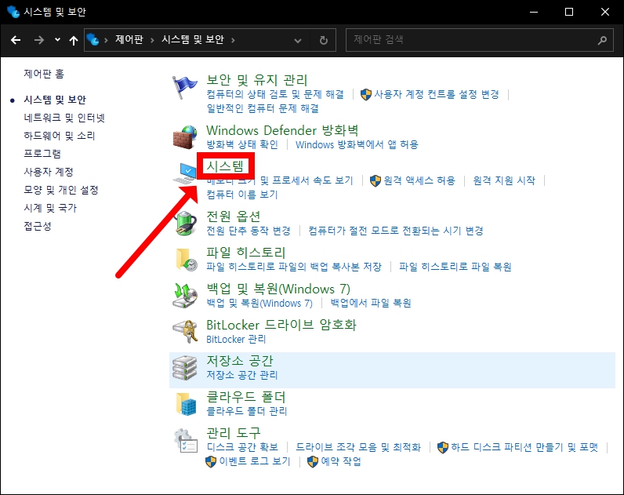The height and width of the screenshot is (495, 624).
Task: Open the 백업 및 복원 disc icon
Action: (x=185, y=296)
